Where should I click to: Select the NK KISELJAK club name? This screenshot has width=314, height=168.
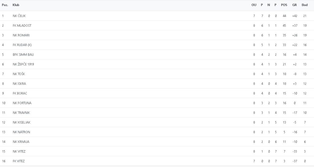tap(22, 122)
